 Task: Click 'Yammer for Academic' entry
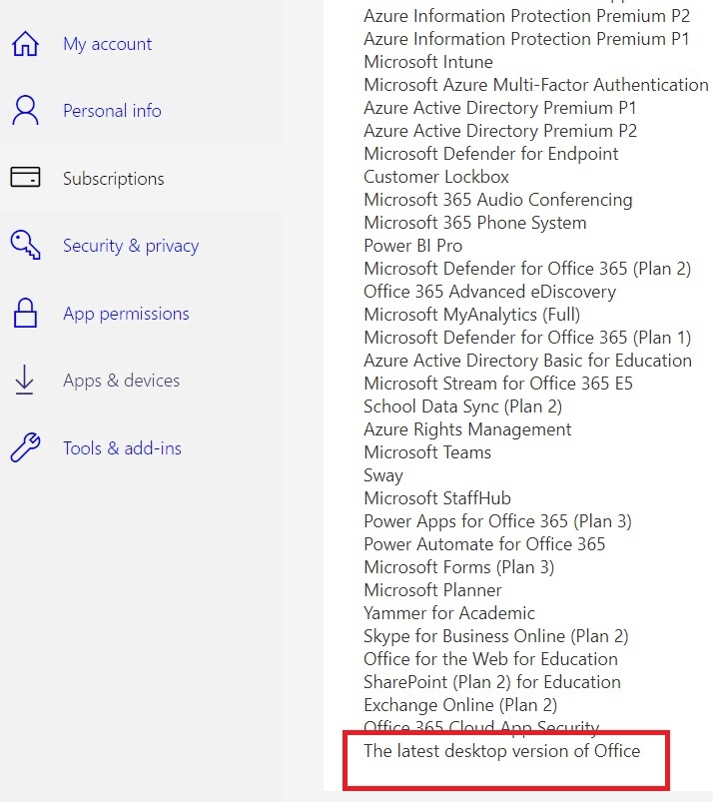pyautogui.click(x=449, y=613)
